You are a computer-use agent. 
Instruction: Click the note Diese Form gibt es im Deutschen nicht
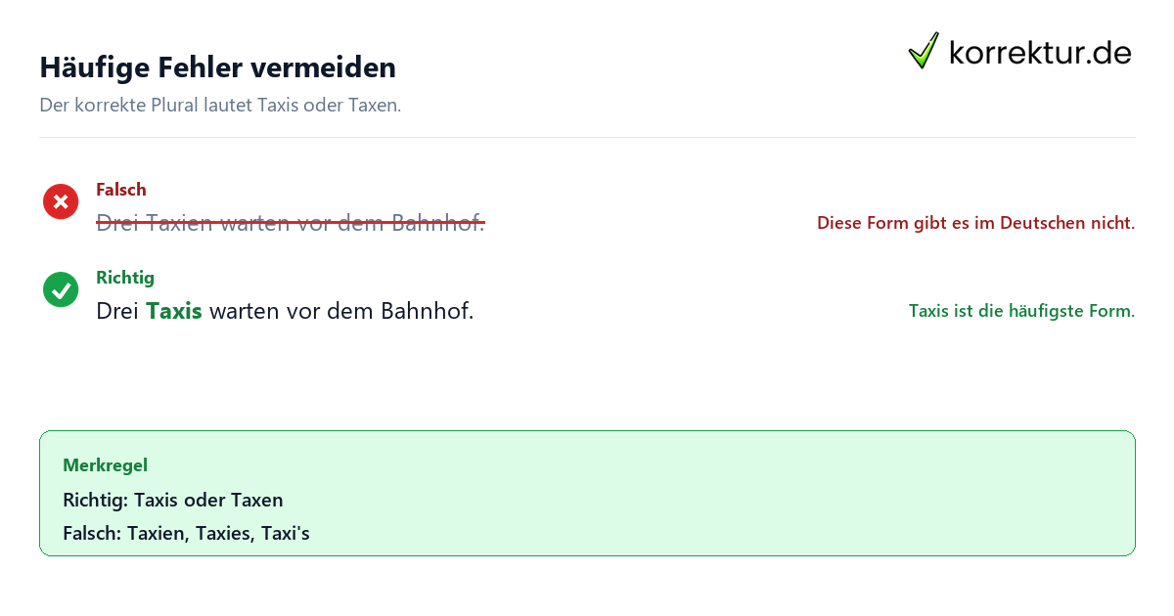point(975,223)
